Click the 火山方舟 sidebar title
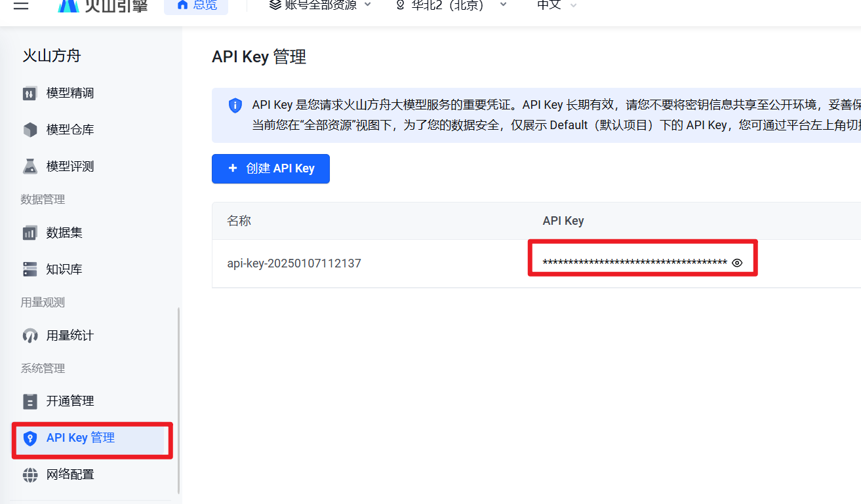861x504 pixels. pyautogui.click(x=52, y=56)
